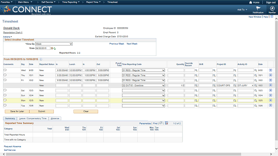The width and height of the screenshot is (278, 156).
Task: Open Time Reporting Code dropdown for Fri 10/2
Action: coord(143,80)
